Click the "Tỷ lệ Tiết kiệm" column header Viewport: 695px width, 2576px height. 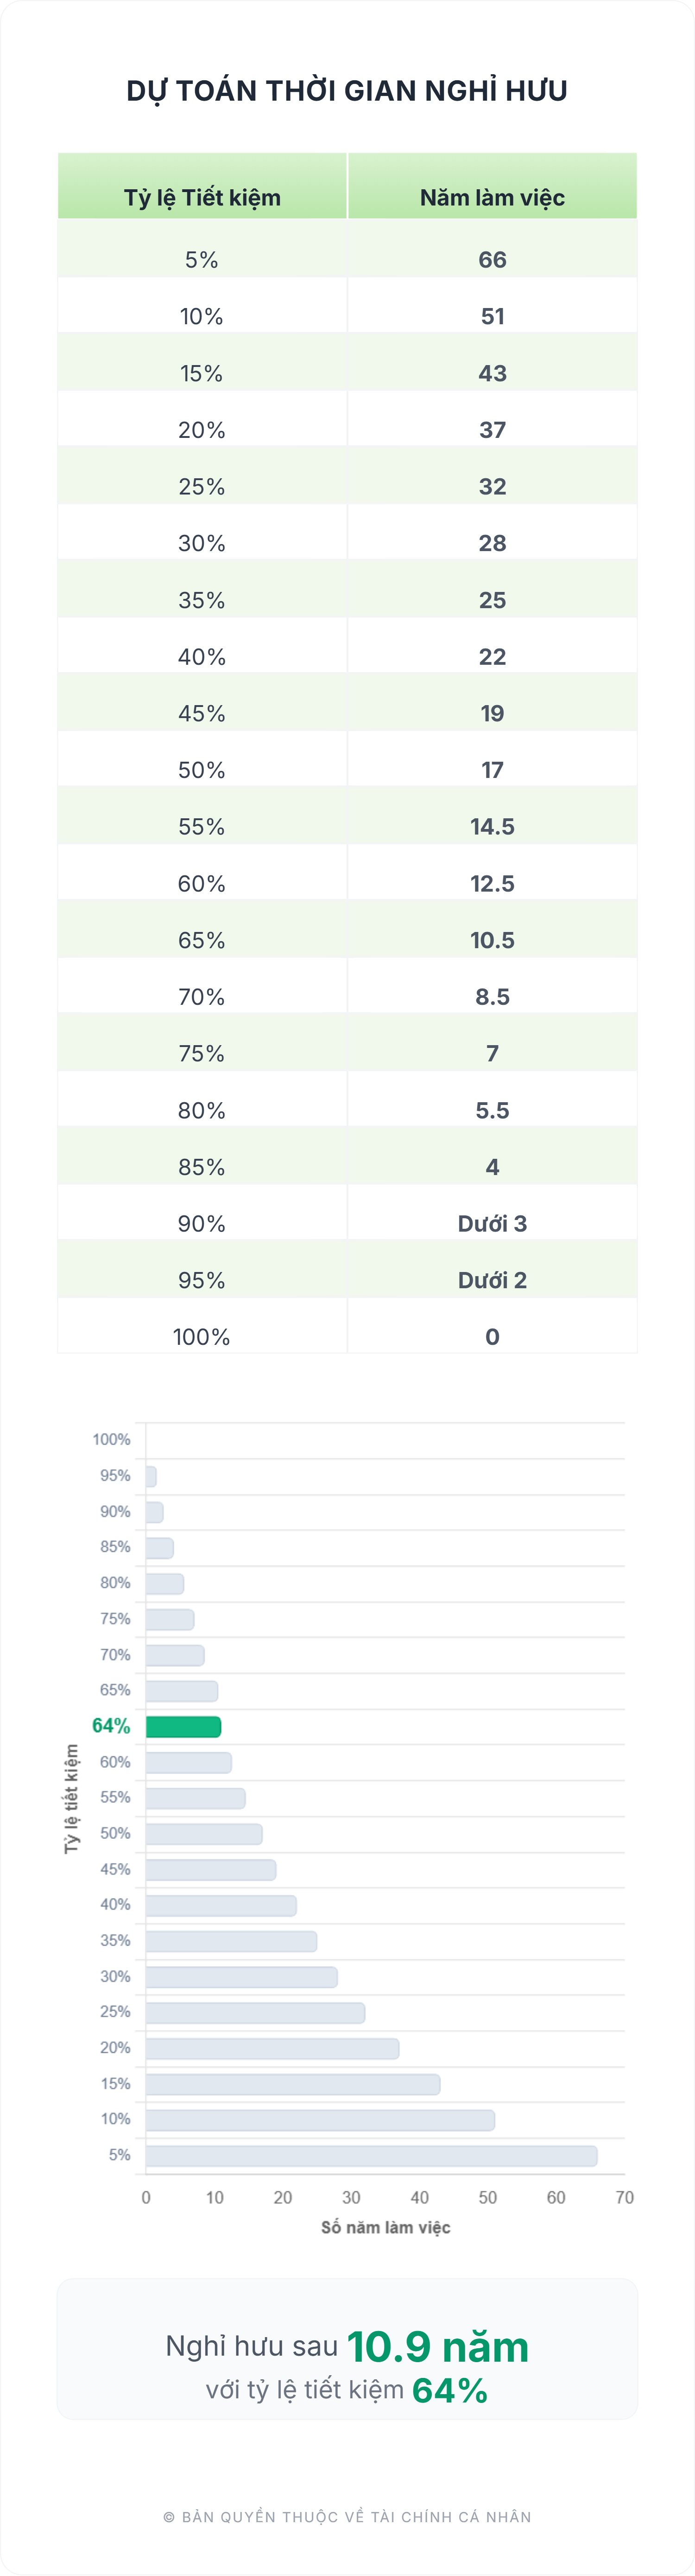[x=202, y=197]
